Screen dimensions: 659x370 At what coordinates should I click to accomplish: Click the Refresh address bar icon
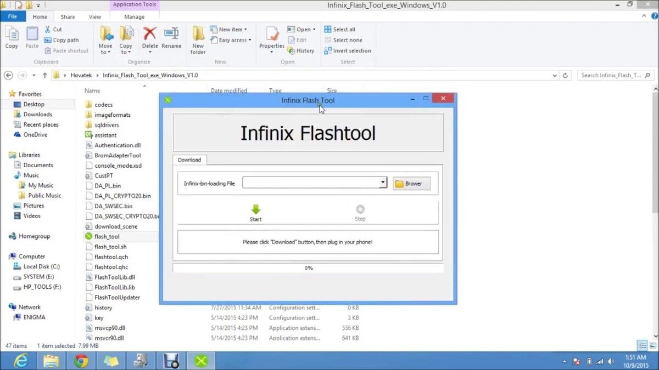tap(566, 75)
